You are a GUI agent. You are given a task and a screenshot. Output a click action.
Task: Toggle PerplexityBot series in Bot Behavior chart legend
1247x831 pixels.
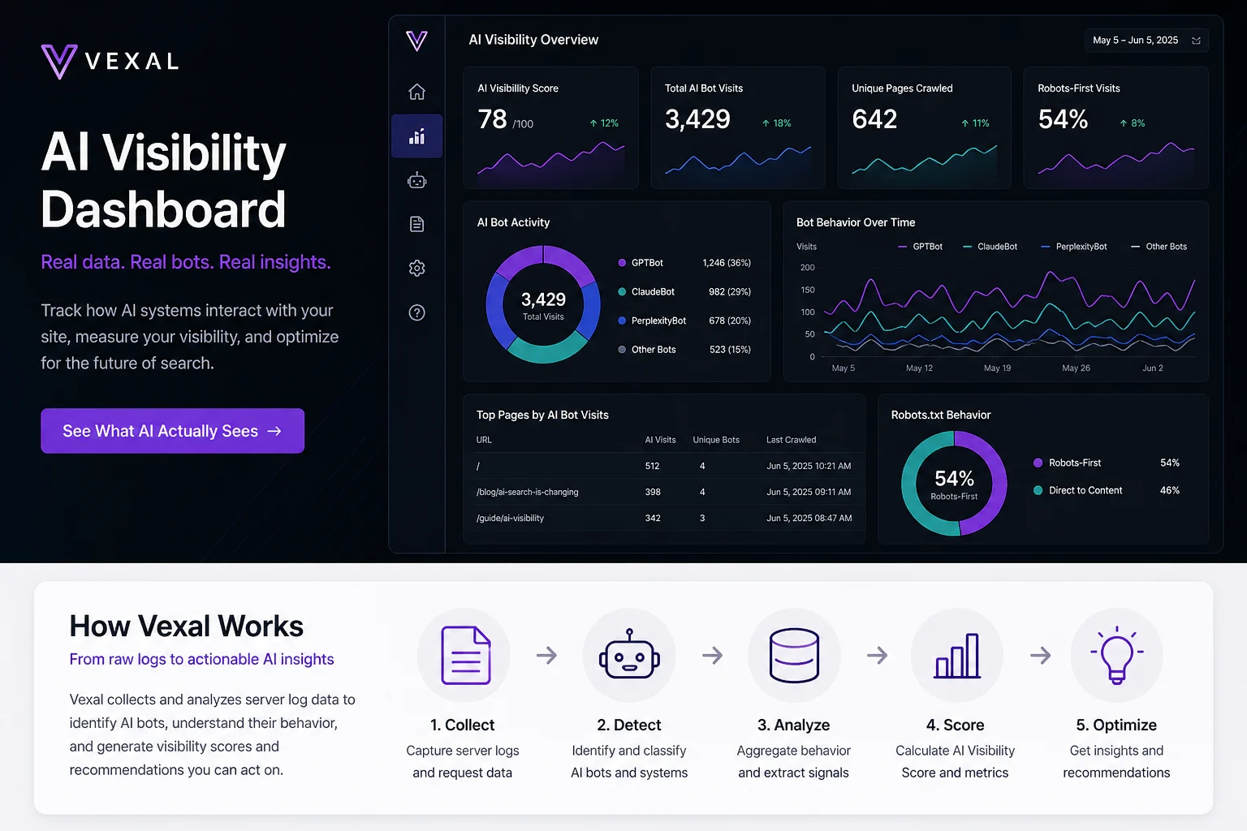[1073, 247]
